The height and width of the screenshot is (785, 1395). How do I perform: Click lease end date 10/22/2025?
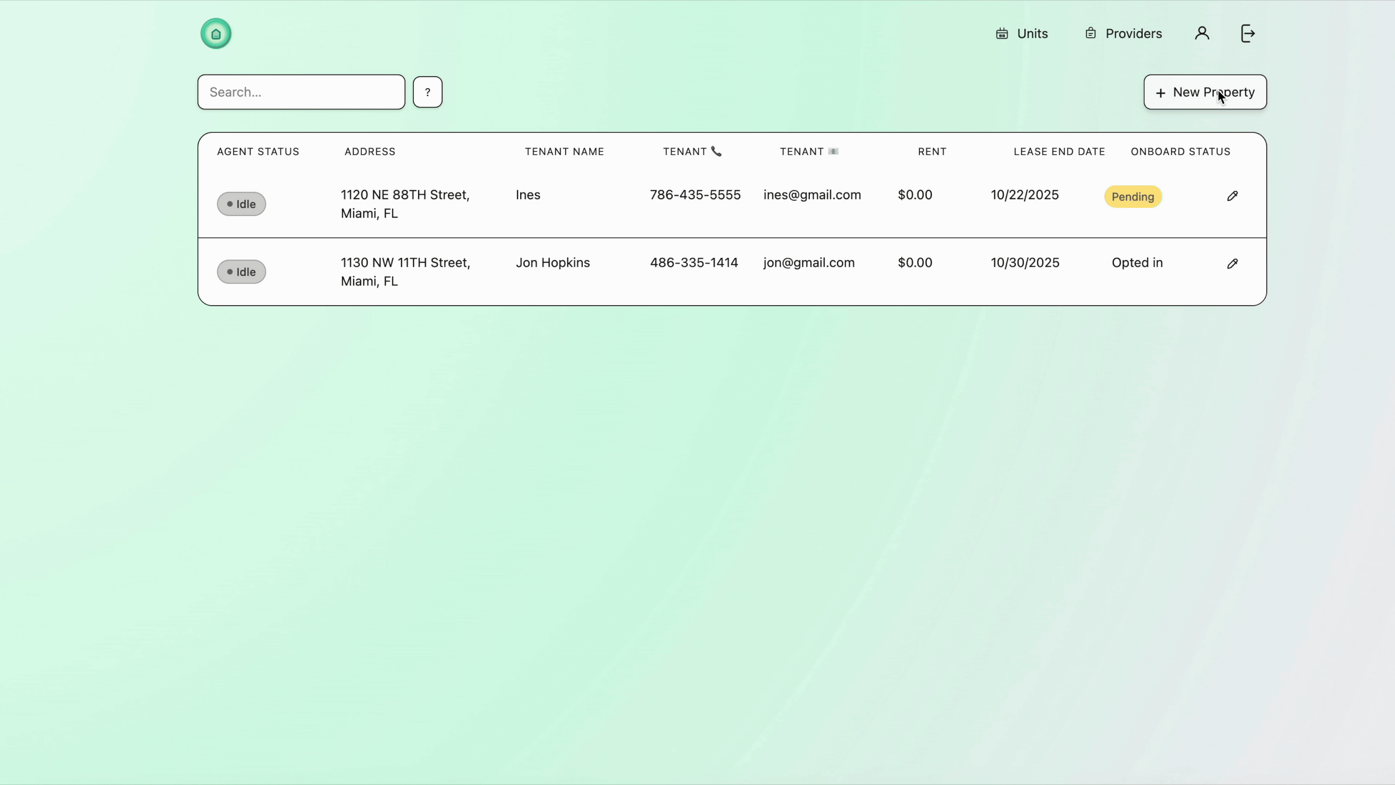point(1024,195)
